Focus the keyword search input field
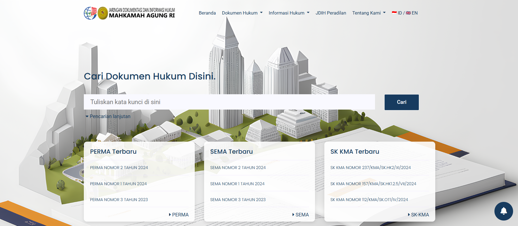The width and height of the screenshot is (518, 226). pos(229,102)
